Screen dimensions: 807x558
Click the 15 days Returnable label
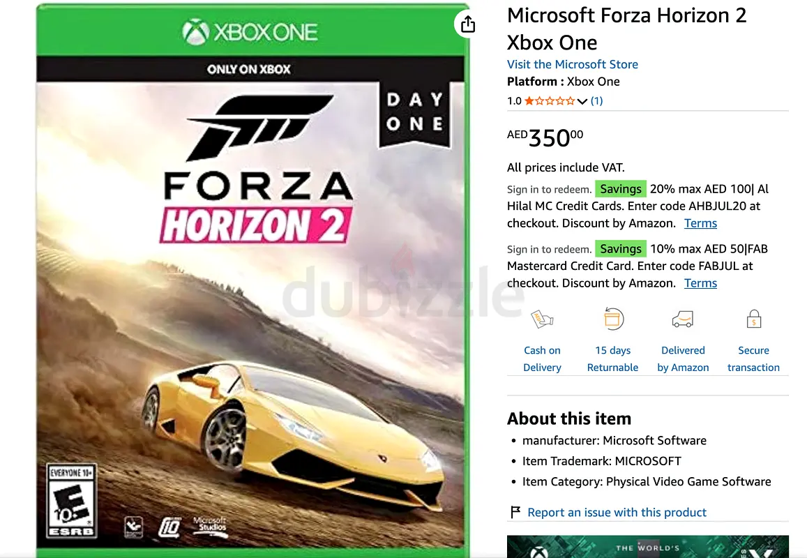(x=612, y=359)
